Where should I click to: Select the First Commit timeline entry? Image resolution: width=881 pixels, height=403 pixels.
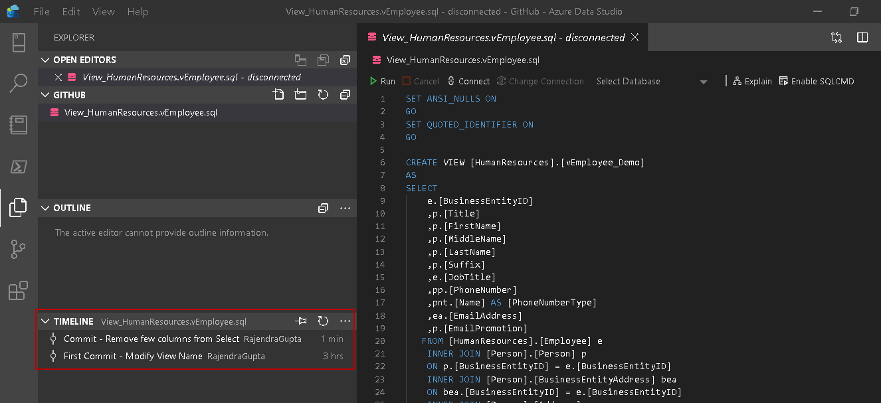click(133, 356)
